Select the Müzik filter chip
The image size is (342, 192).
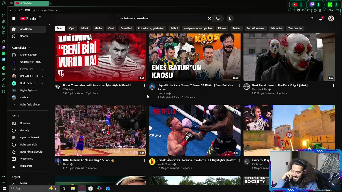(x=85, y=28)
